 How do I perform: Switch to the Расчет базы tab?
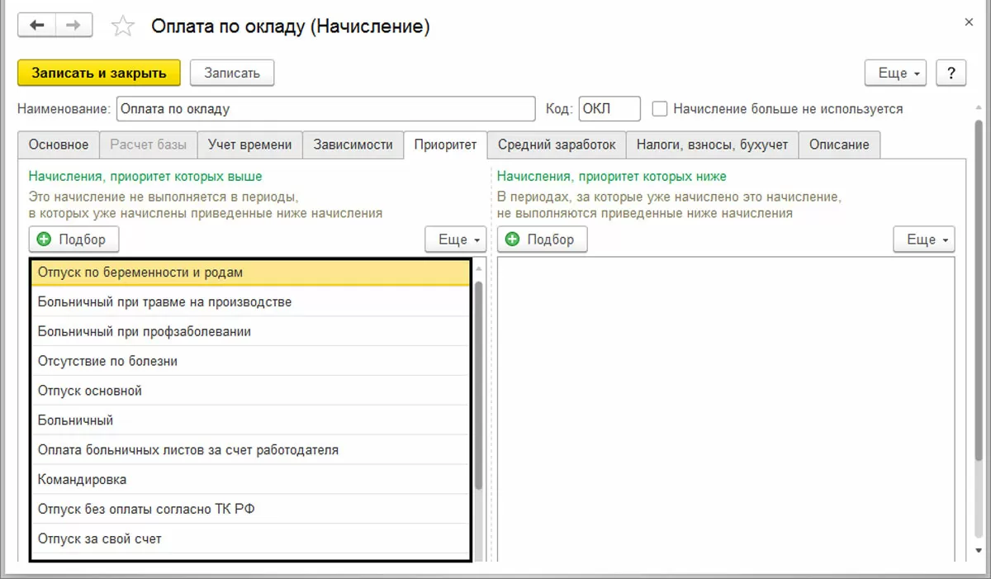149,145
